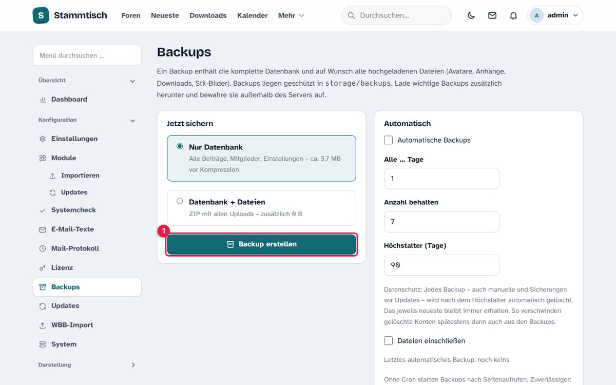
Task: Click the Lizenz key icon
Action: pyautogui.click(x=43, y=268)
